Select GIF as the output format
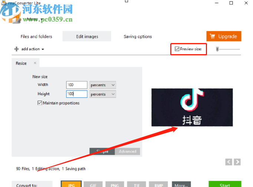253x187 pixels. click(93, 184)
